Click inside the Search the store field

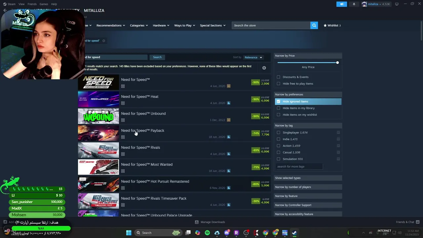[271, 25]
